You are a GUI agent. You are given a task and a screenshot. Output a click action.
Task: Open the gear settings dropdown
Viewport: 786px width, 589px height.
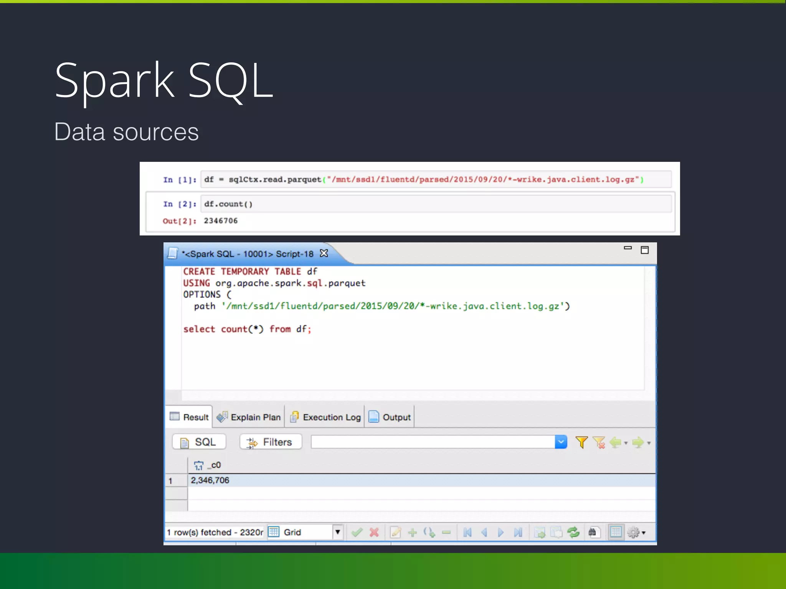point(636,532)
